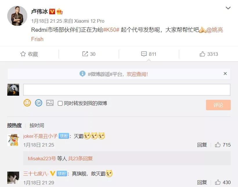The width and height of the screenshot is (238, 187).
Task: Expand 共23条回复 replies
Action: tap(80, 158)
